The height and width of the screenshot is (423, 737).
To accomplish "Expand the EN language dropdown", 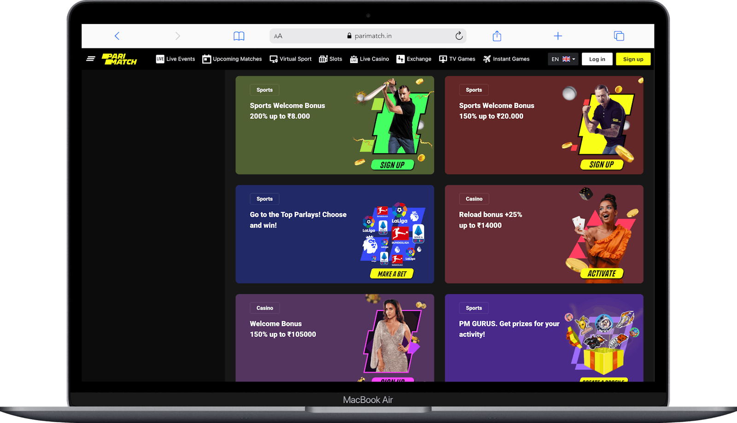I will tap(563, 59).
